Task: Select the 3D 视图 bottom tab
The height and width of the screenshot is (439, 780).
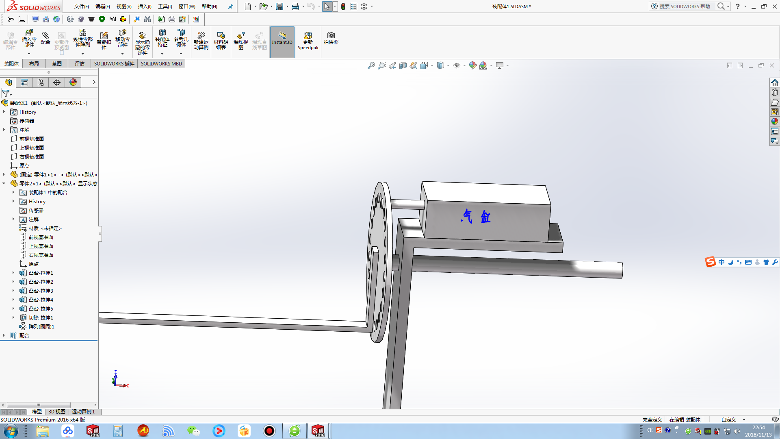Action: click(57, 412)
